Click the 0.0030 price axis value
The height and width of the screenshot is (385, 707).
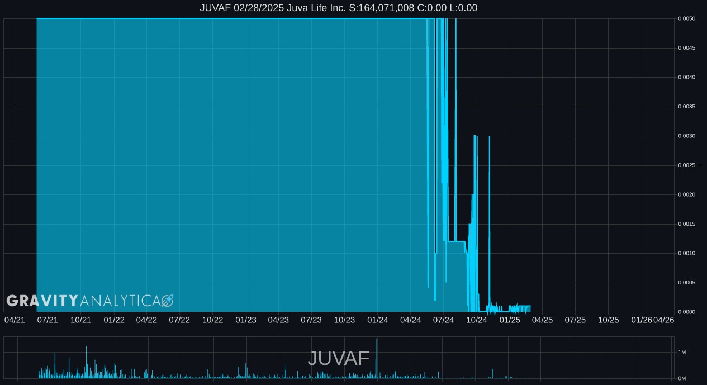687,136
